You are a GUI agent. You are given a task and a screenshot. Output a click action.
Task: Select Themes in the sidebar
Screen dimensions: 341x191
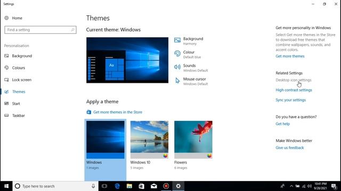14,92
